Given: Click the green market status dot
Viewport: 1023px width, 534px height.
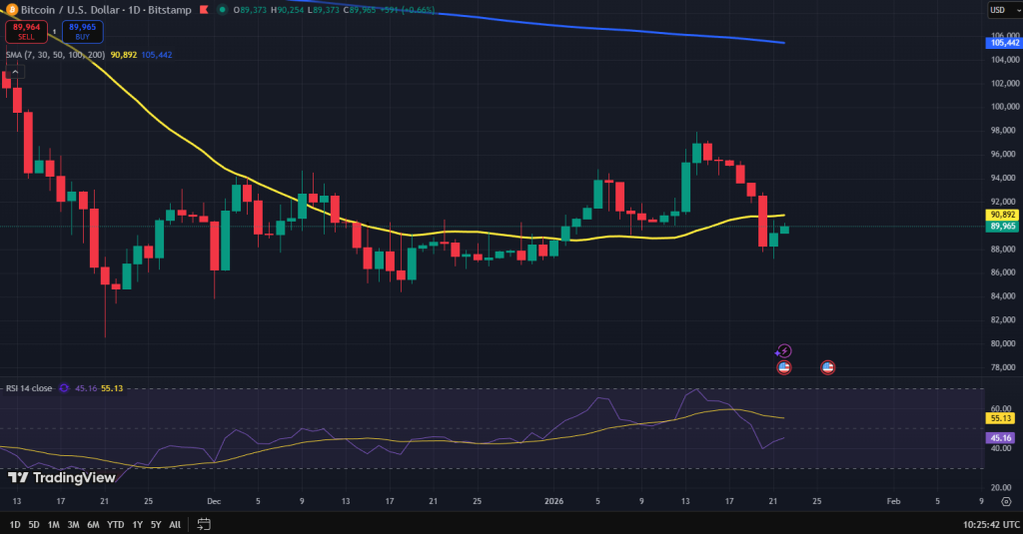Looking at the screenshot, I should [x=223, y=10].
